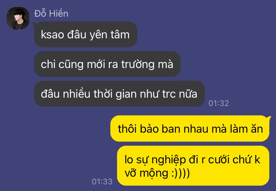This screenshot has height=191, width=276.
Task: Click the 01:33 timestamp
Action: (x=102, y=181)
